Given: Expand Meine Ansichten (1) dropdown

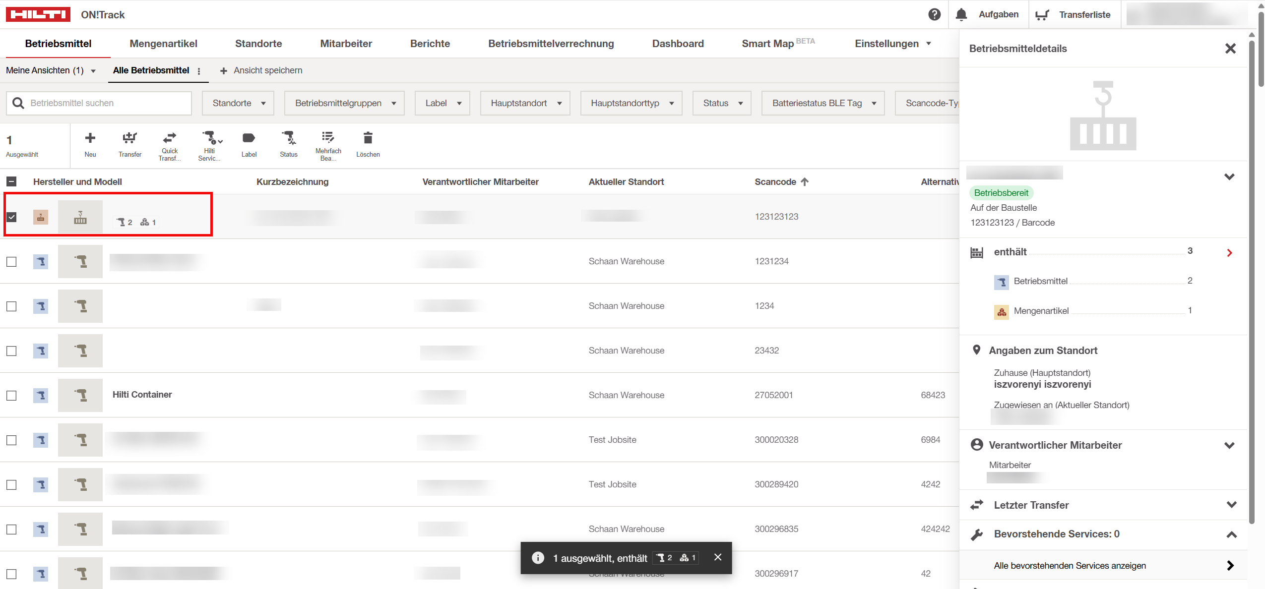Looking at the screenshot, I should 51,70.
